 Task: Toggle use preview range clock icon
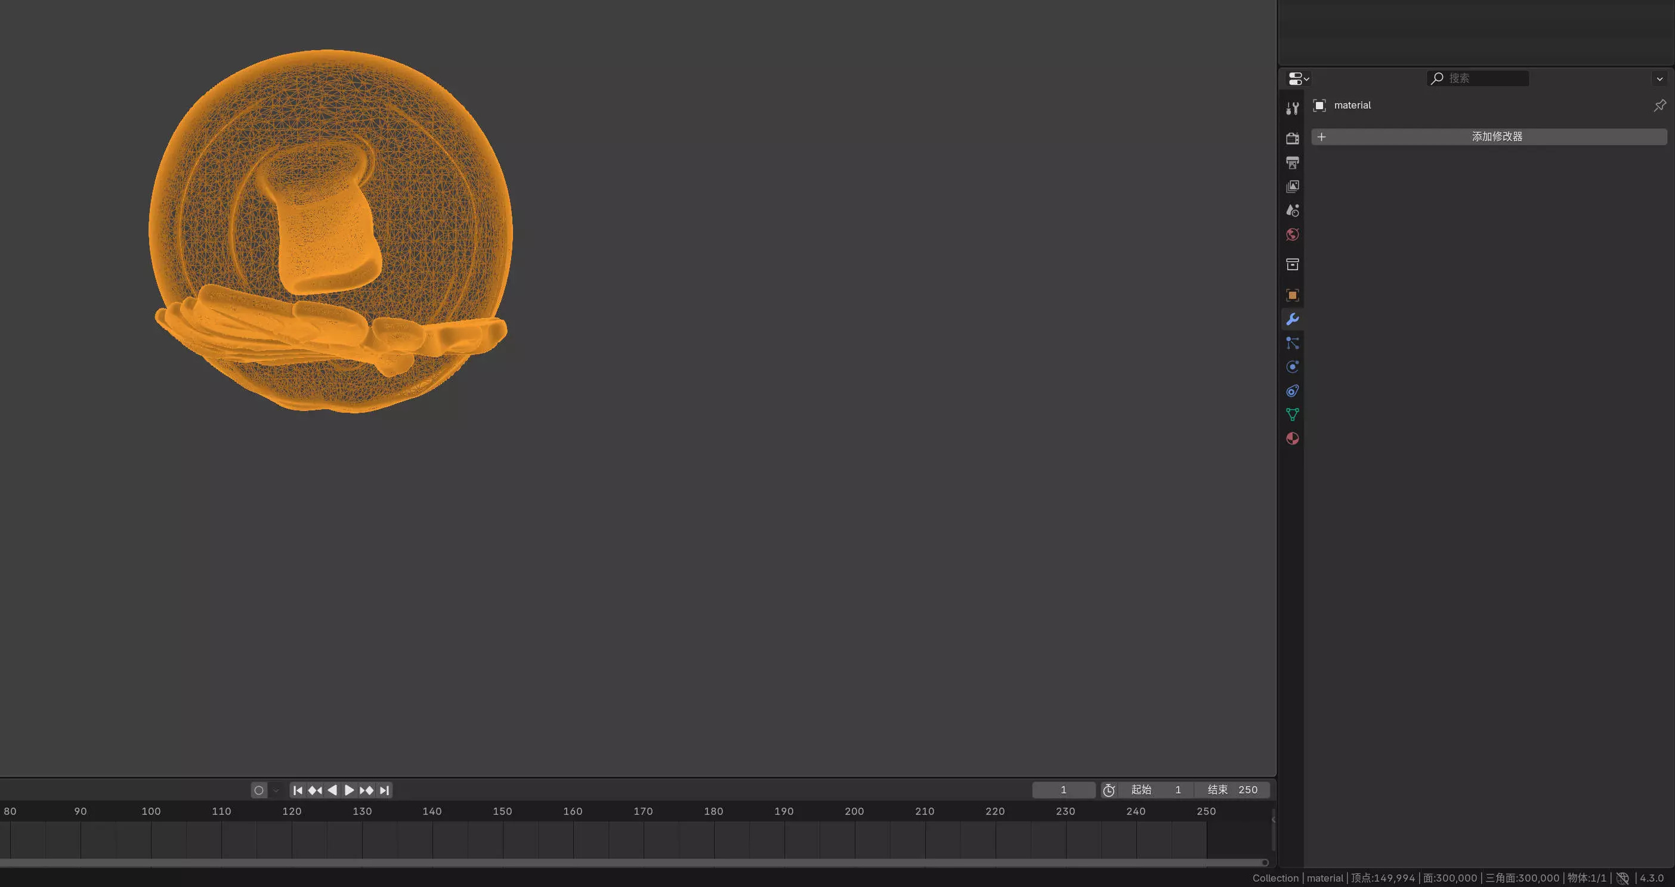(x=1109, y=790)
